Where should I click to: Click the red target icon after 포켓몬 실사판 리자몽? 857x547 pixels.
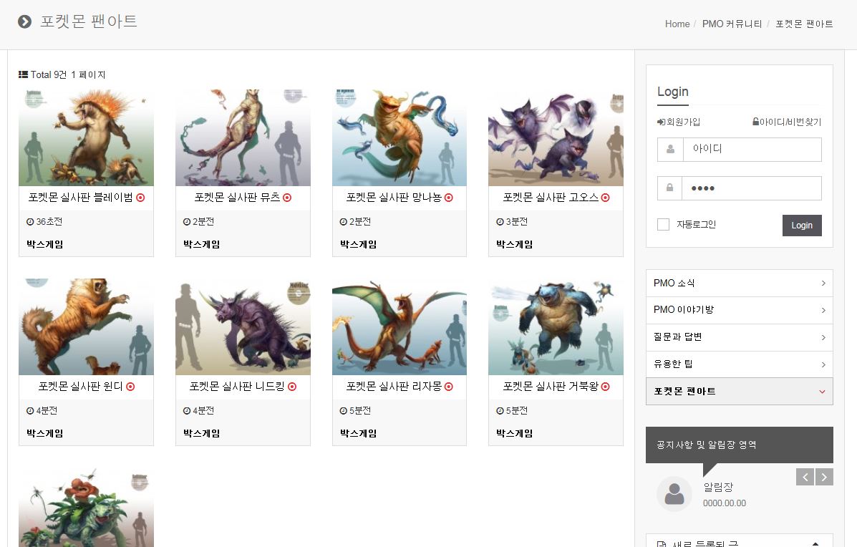tap(449, 387)
